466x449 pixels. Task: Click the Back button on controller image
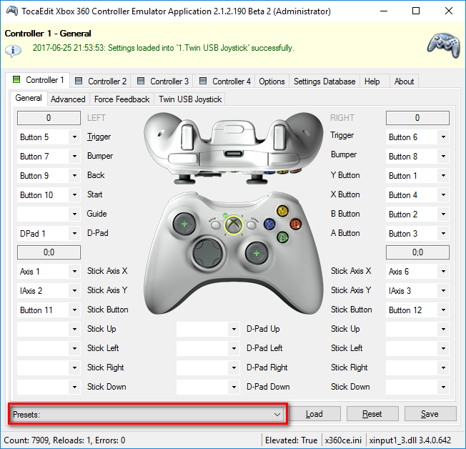click(x=215, y=224)
